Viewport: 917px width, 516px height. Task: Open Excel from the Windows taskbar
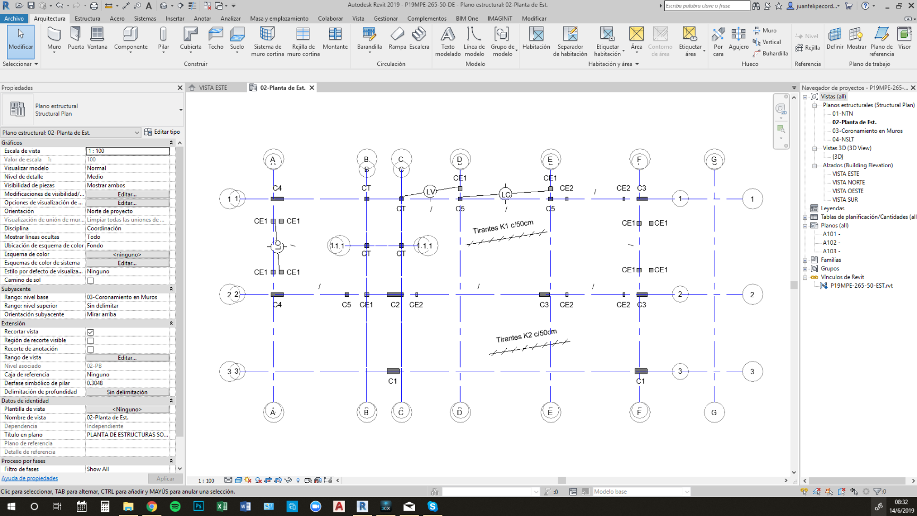(x=222, y=506)
